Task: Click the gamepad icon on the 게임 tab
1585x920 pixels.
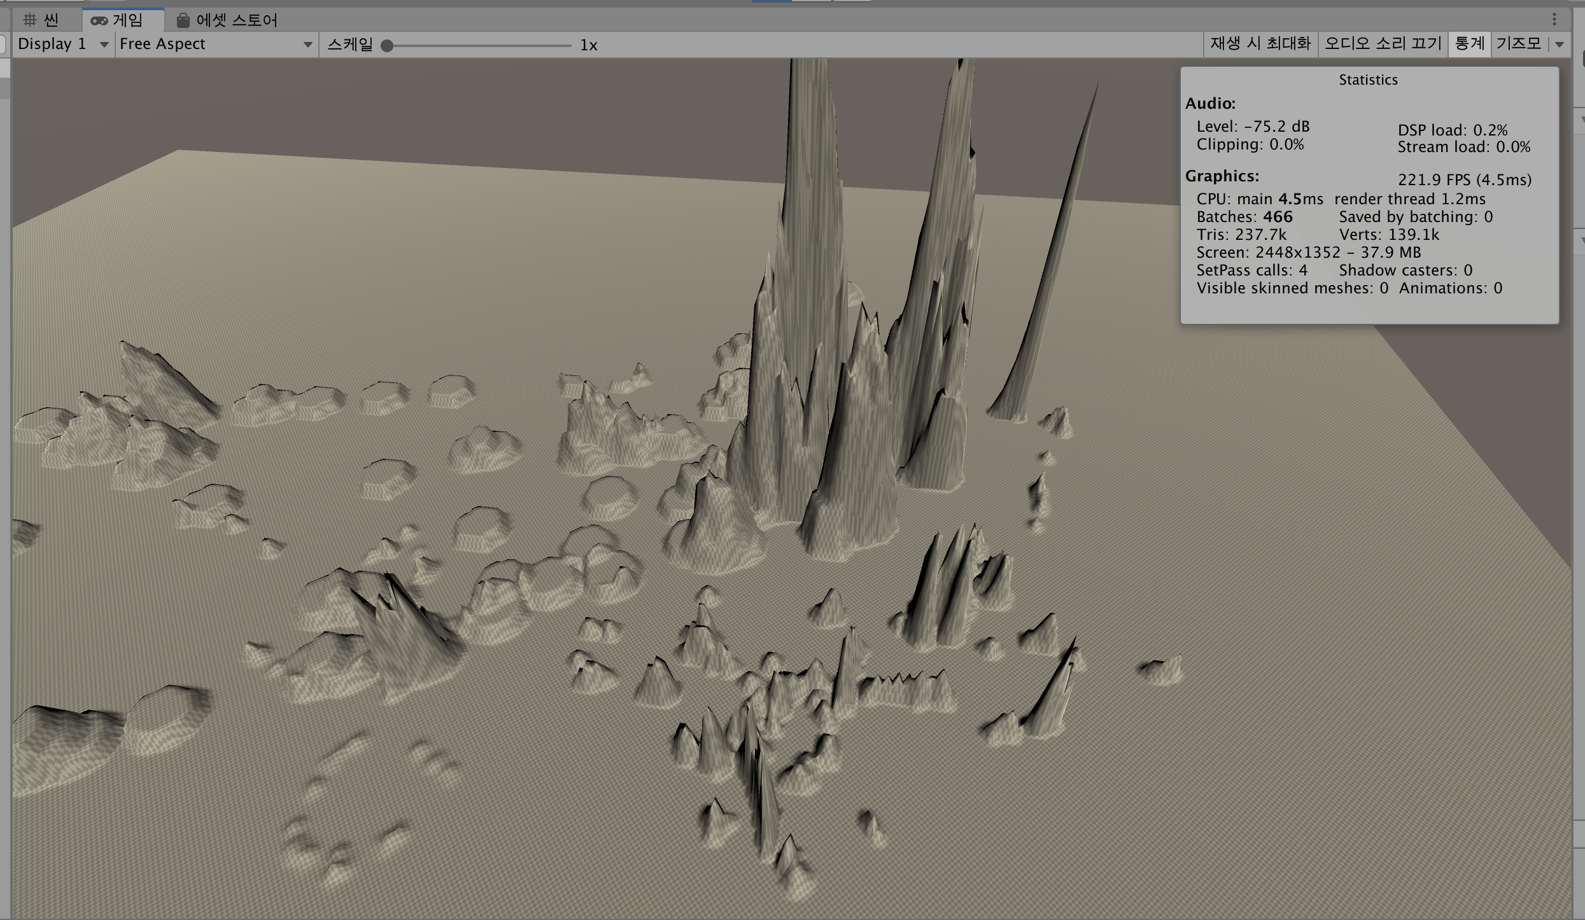Action: 99,20
